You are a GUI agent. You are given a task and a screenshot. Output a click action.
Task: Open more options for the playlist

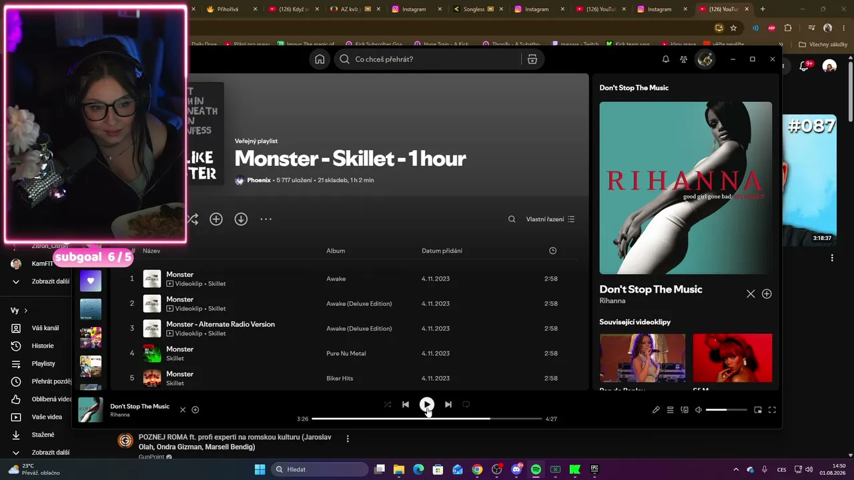pyautogui.click(x=266, y=219)
